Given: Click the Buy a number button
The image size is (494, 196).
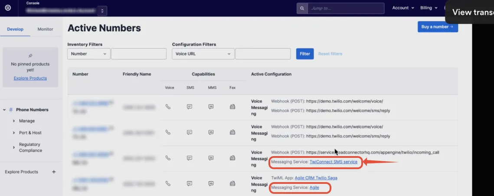Looking at the screenshot, I should pyautogui.click(x=437, y=26).
